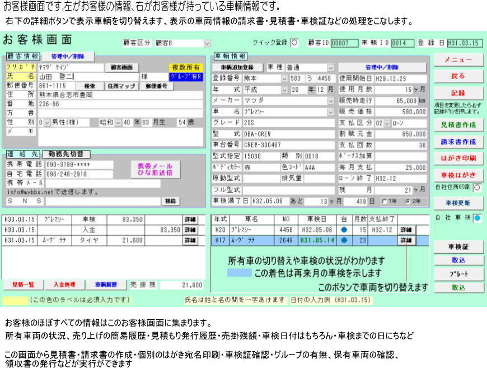Click the 車輌追加登録 button

237,67
